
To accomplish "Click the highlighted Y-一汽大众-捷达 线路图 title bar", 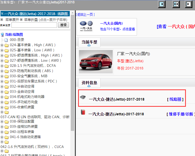I will tap(35, 14).
